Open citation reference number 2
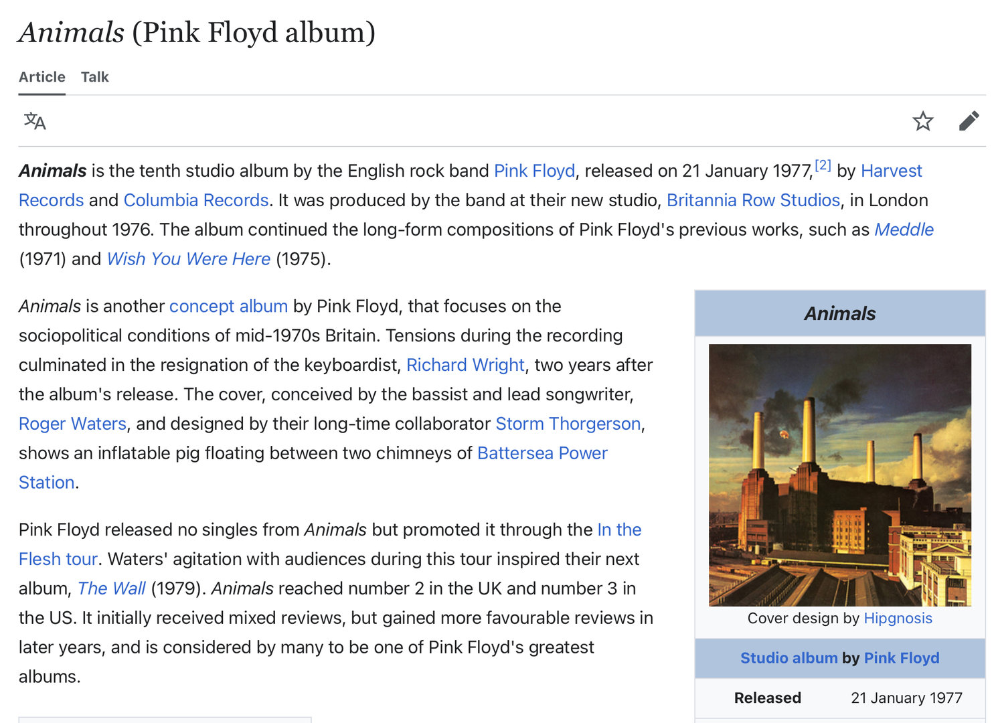Image resolution: width=994 pixels, height=723 pixels. point(823,165)
